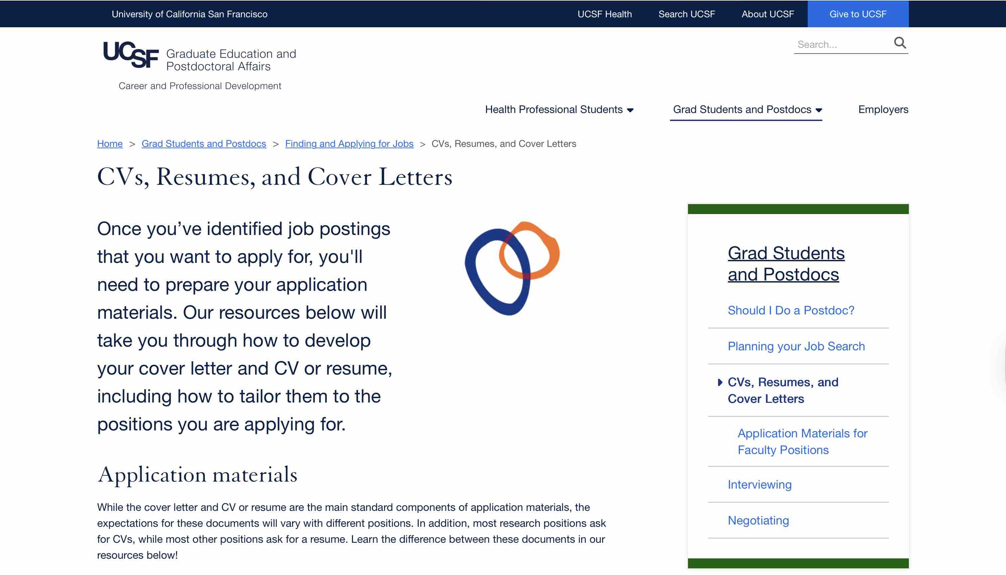This screenshot has width=1006, height=575.
Task: Open the Should I Do a Postdoc? sidebar link
Action: pyautogui.click(x=790, y=310)
